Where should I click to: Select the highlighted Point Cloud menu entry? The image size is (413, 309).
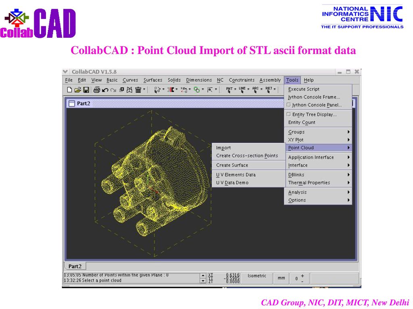coord(318,148)
